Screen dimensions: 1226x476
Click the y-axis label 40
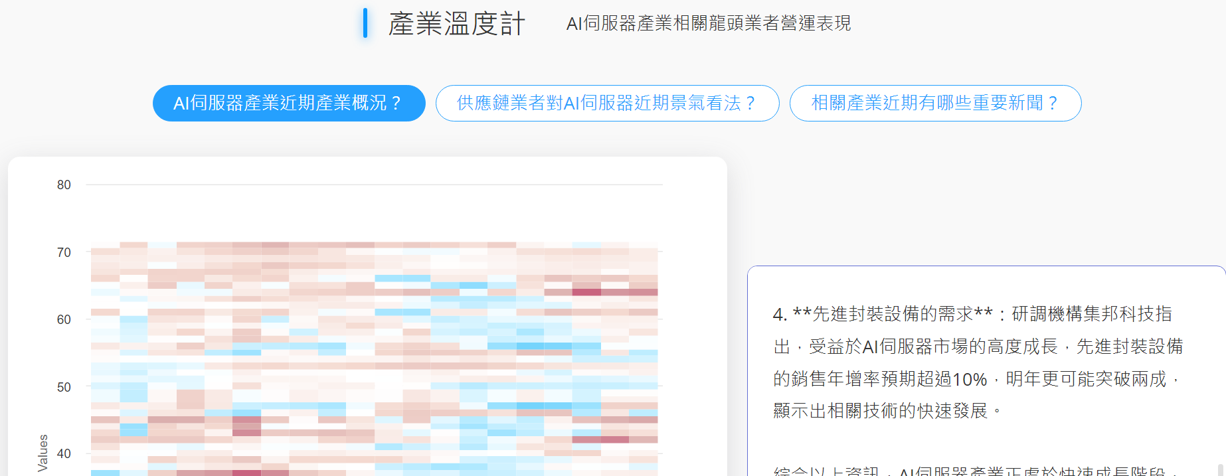64,454
